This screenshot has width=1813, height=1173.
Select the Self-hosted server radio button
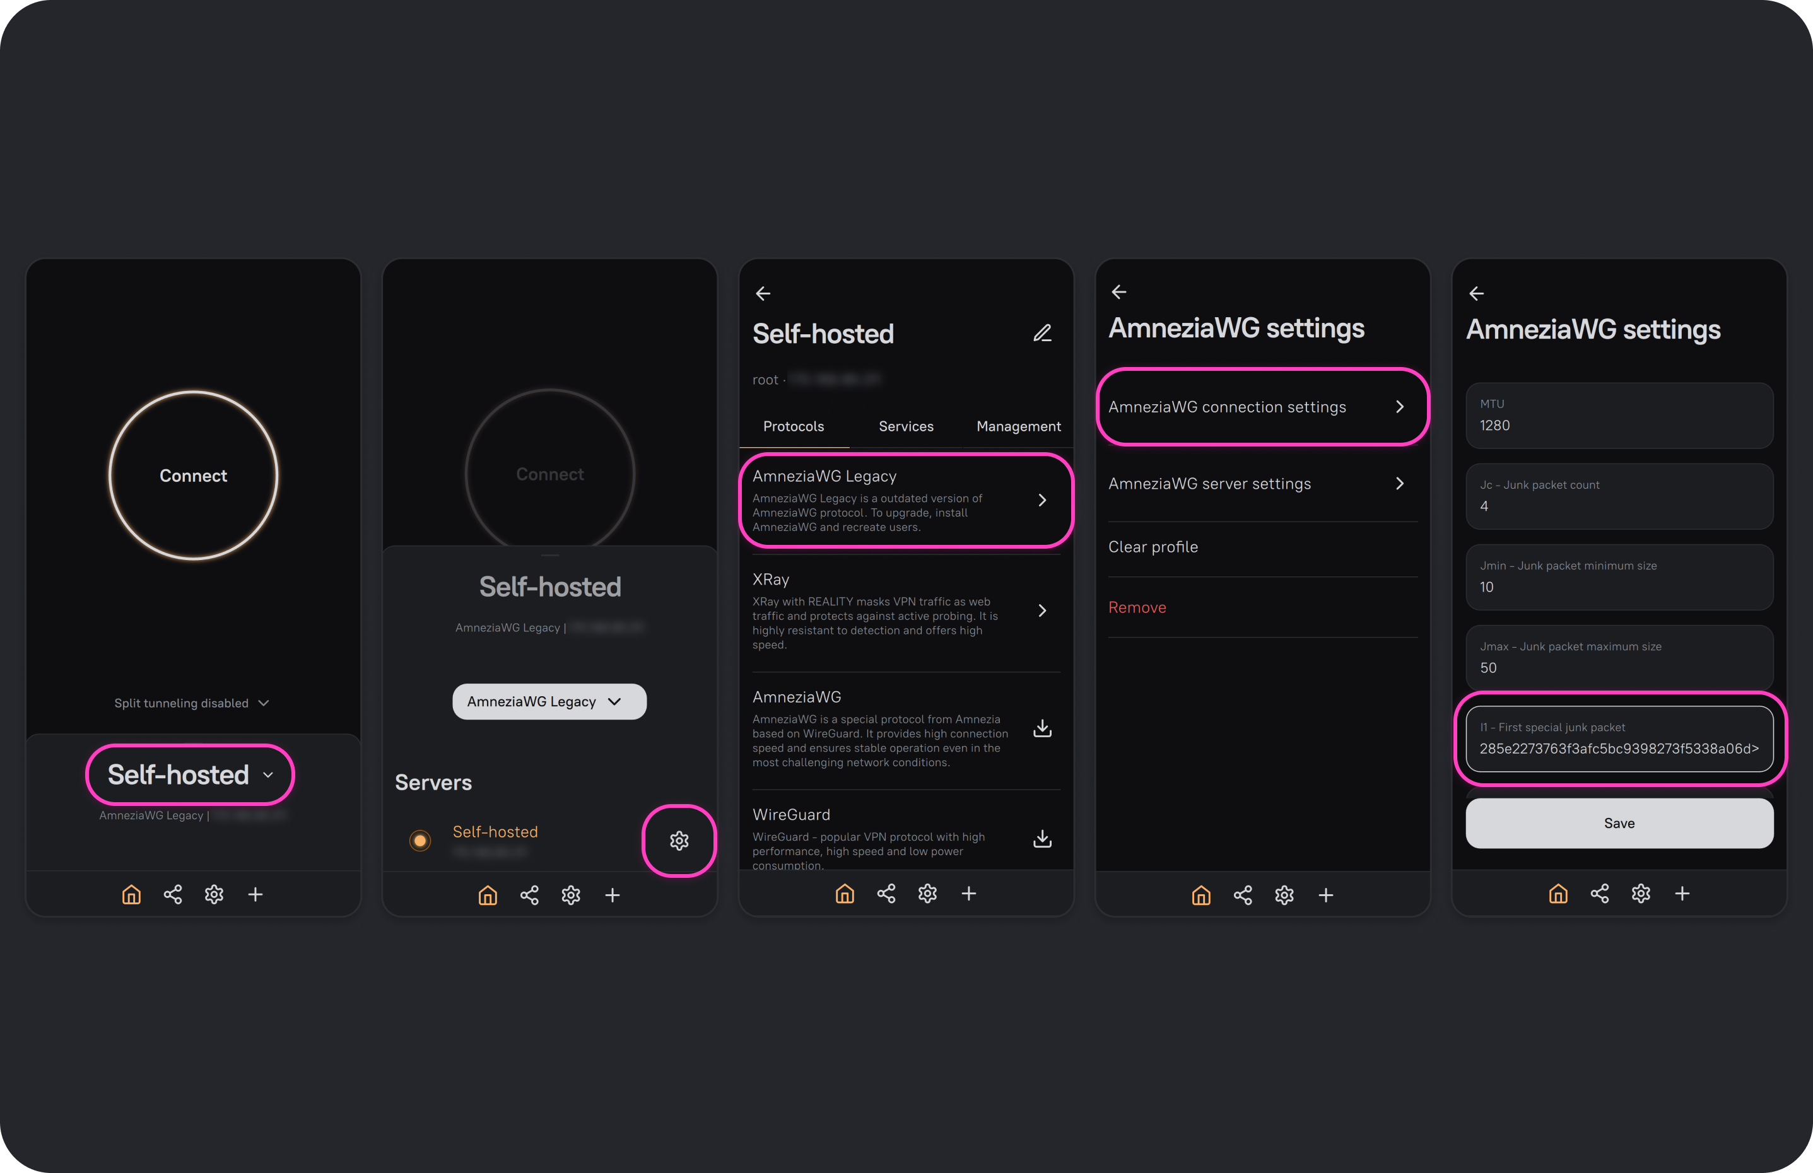pos(420,840)
